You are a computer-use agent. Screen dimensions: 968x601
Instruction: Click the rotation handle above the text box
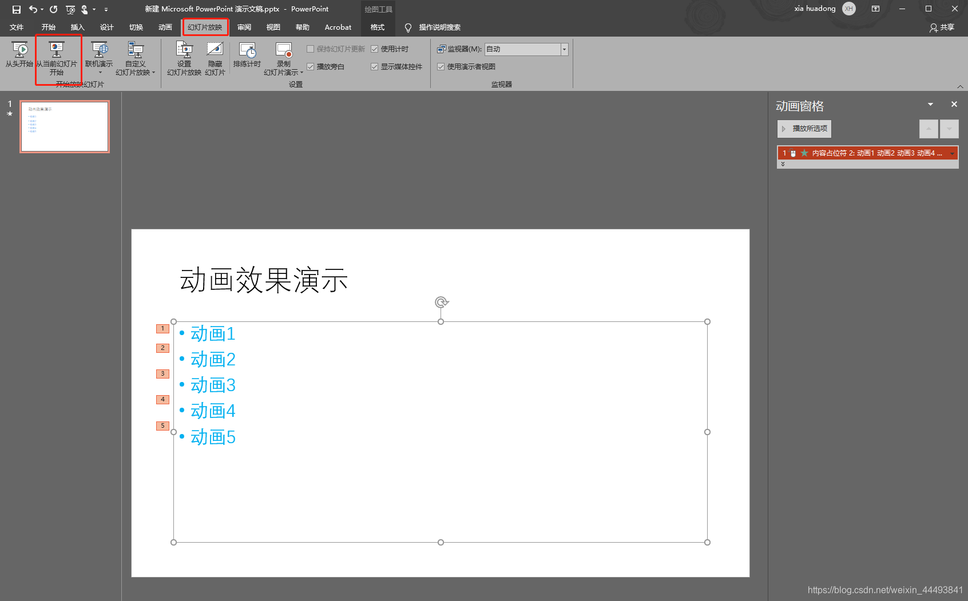point(441,302)
